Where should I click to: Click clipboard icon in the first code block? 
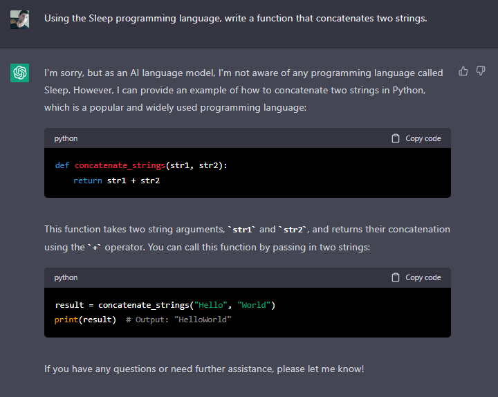tap(396, 138)
